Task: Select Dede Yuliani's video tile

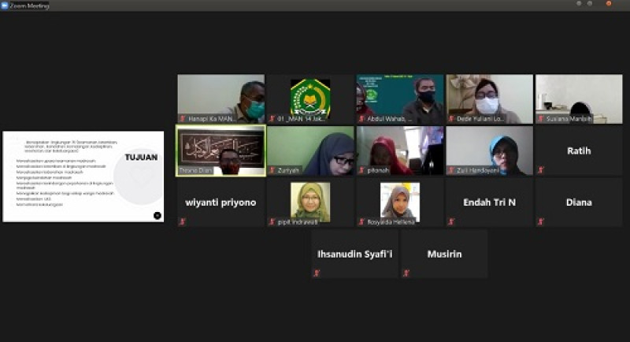Action: (489, 97)
